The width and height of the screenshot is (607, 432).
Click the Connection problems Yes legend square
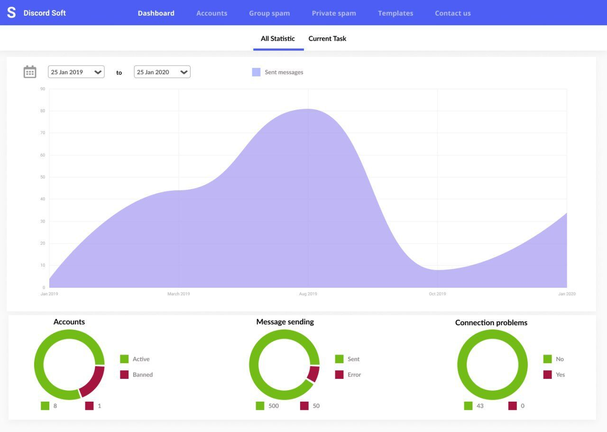[x=547, y=375]
